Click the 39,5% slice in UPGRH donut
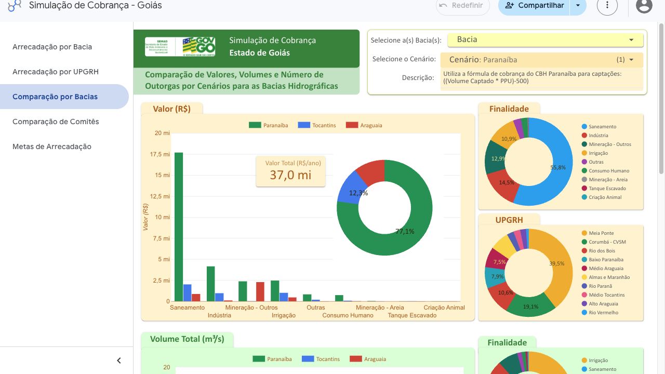Viewport: 665px width, 374px height. point(557,262)
